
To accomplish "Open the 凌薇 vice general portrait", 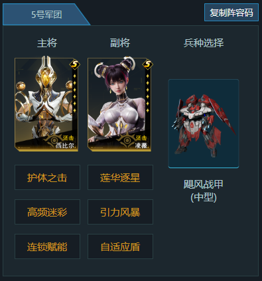I will click(119, 104).
